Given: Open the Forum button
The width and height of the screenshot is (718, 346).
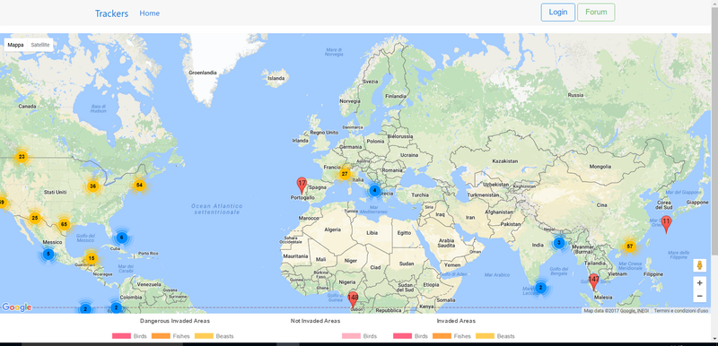Looking at the screenshot, I should click(x=596, y=12).
